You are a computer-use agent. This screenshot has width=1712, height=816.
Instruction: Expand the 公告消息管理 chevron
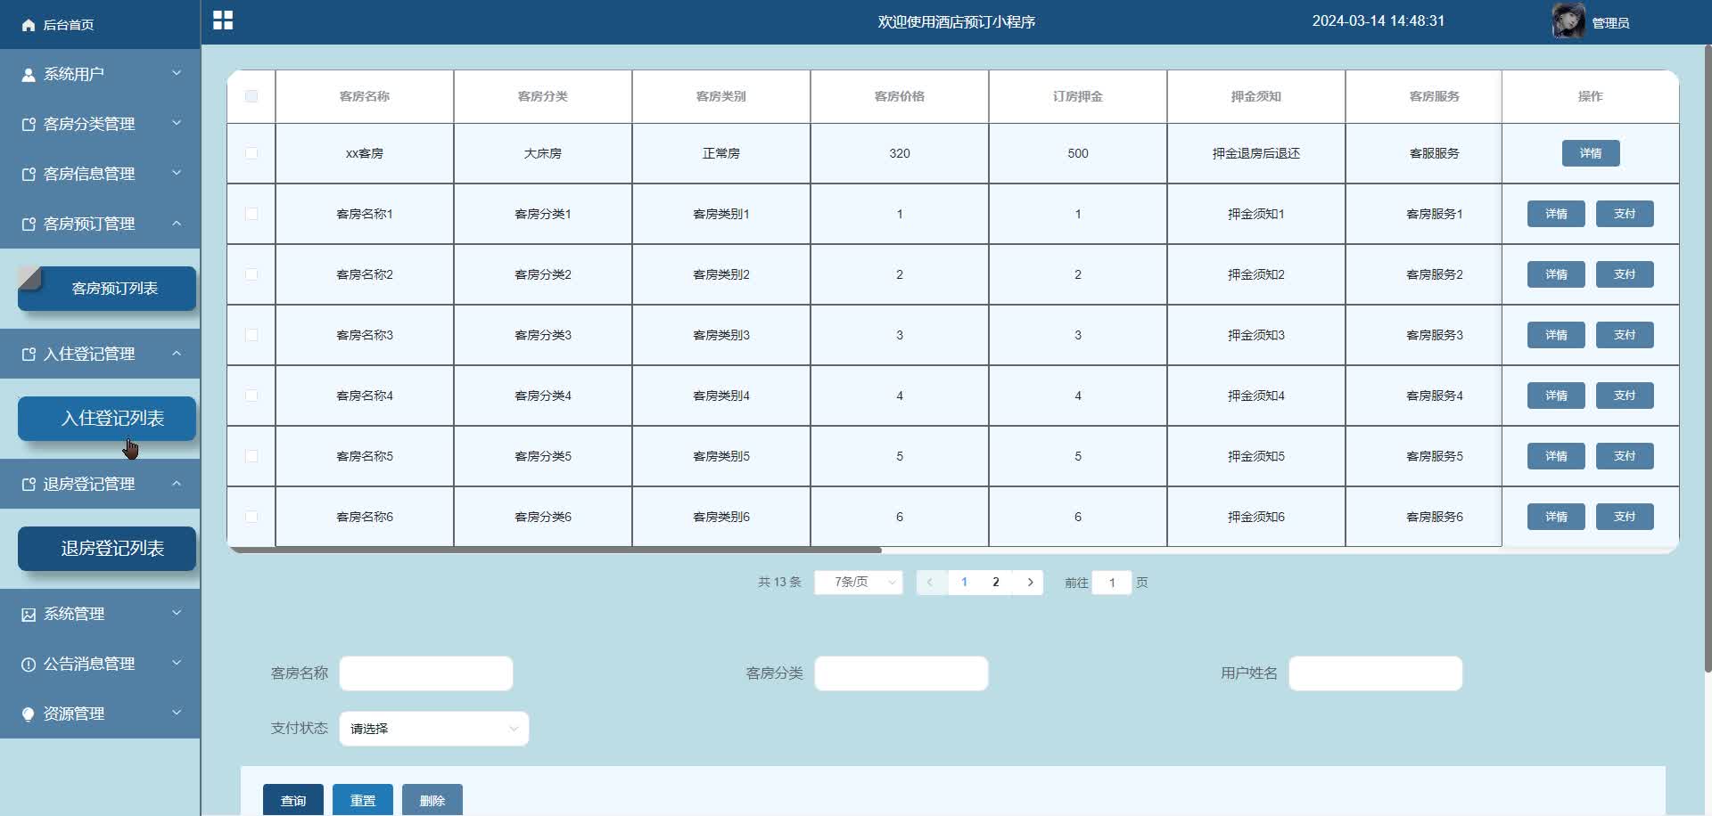[177, 663]
